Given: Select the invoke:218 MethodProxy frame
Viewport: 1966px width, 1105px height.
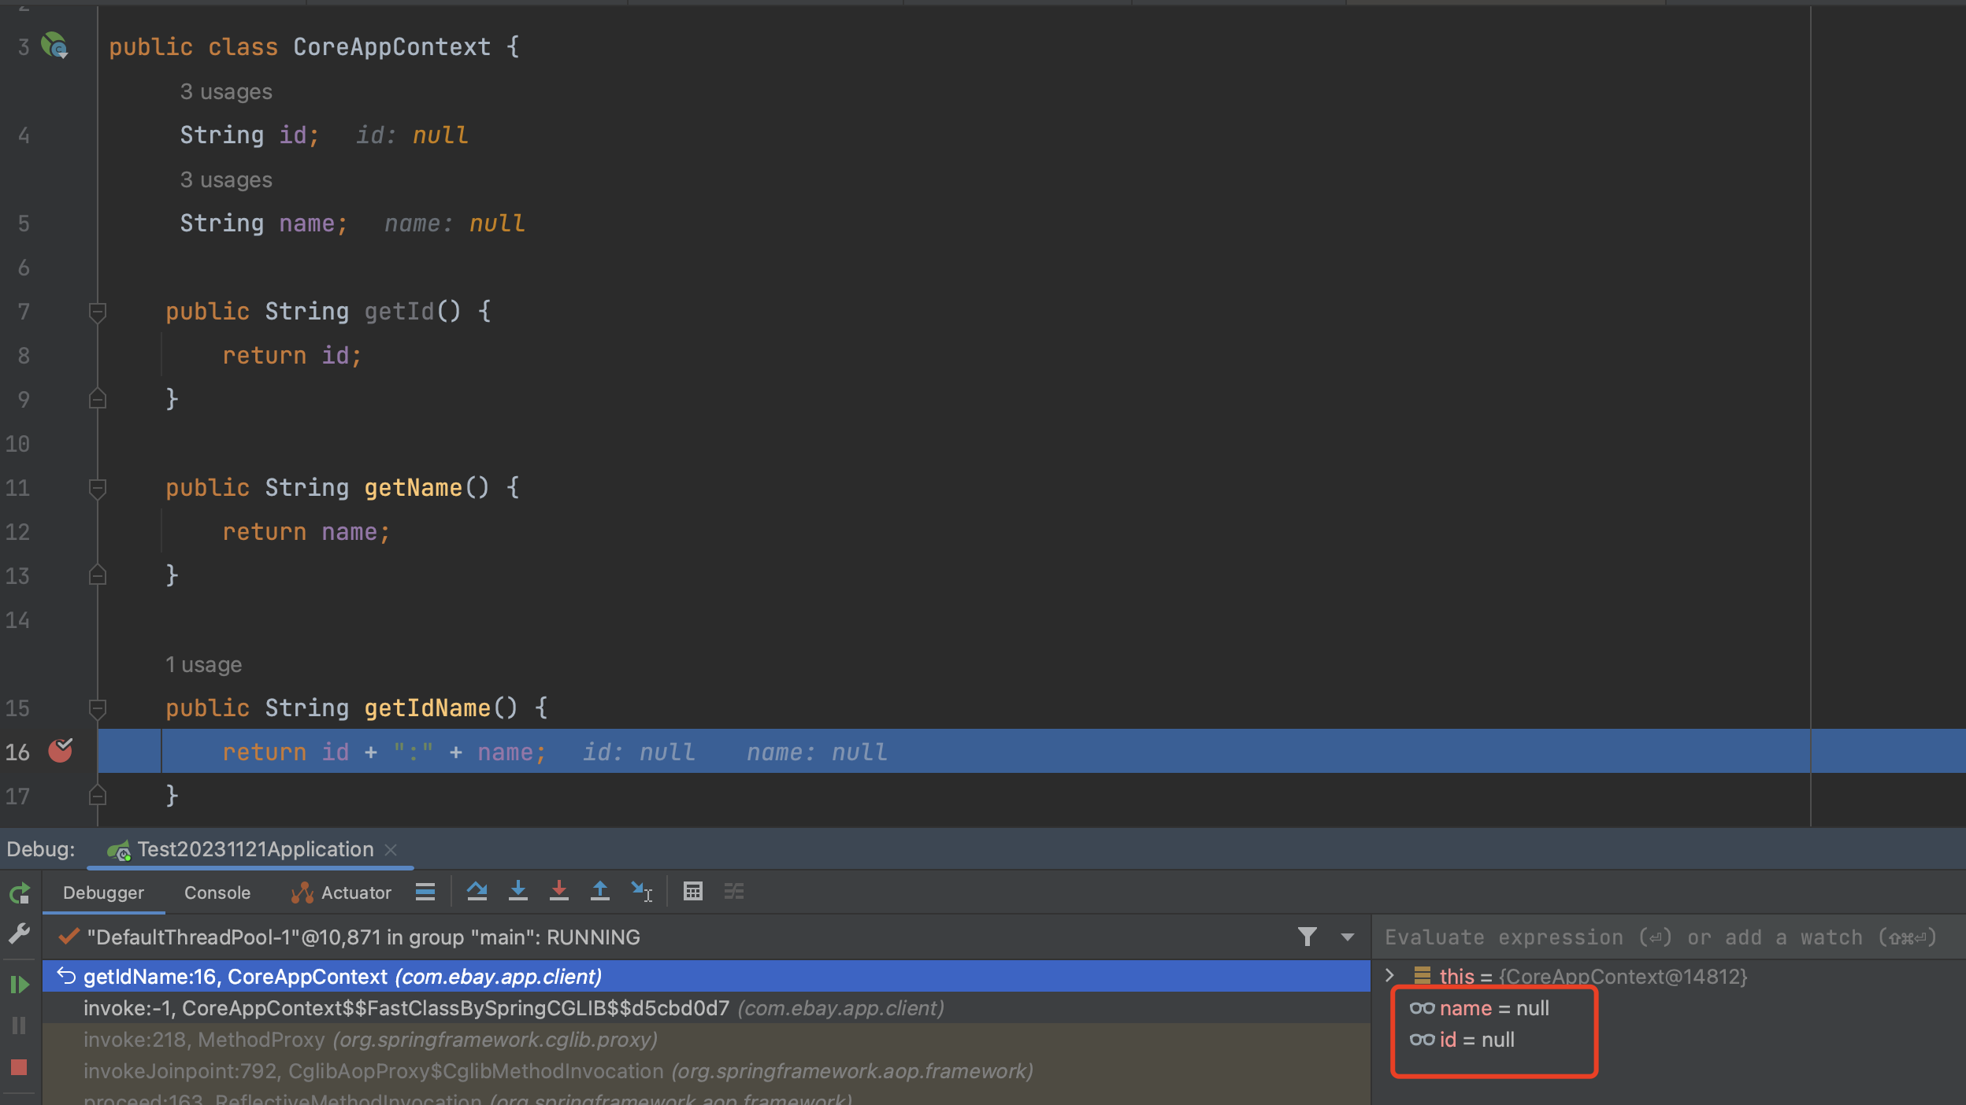Looking at the screenshot, I should click(x=706, y=1039).
